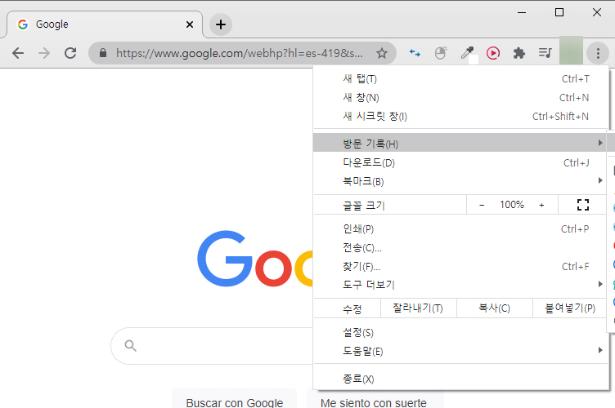Click the forward navigation arrow

(44, 53)
